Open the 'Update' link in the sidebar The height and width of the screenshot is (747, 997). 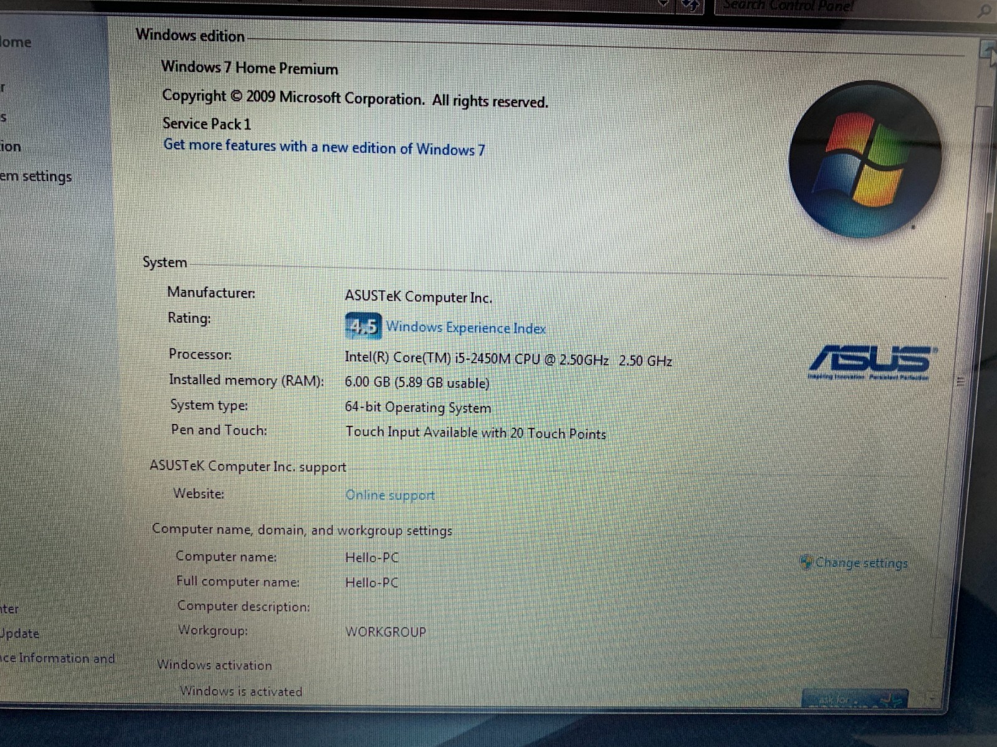click(x=19, y=634)
